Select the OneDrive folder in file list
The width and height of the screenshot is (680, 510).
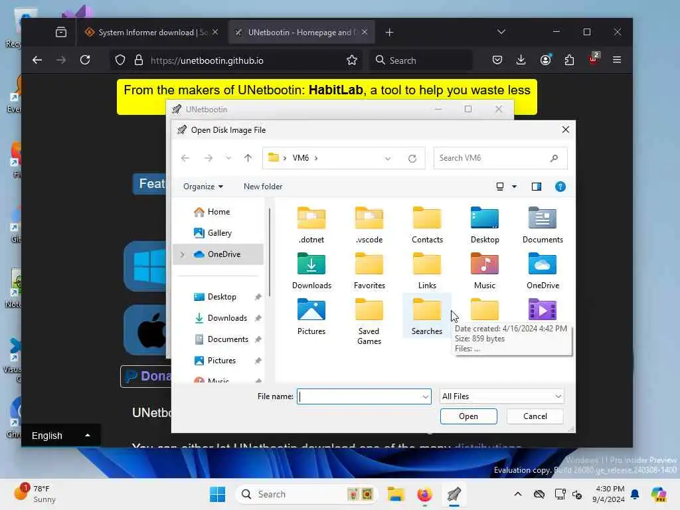click(543, 271)
